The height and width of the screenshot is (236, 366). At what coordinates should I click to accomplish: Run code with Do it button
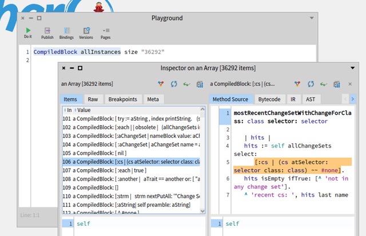(27, 33)
